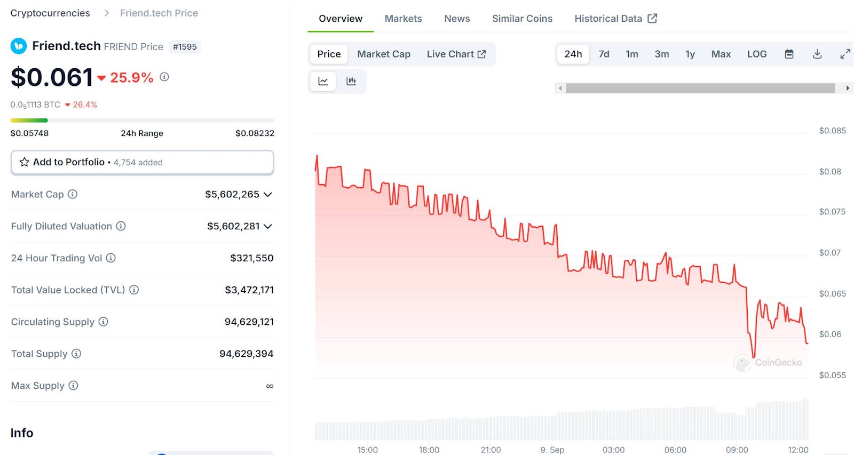
Task: Click the 24h Range progress bar
Action: (143, 121)
